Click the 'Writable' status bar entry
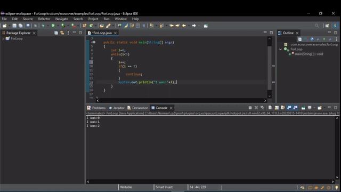 click(x=126, y=187)
